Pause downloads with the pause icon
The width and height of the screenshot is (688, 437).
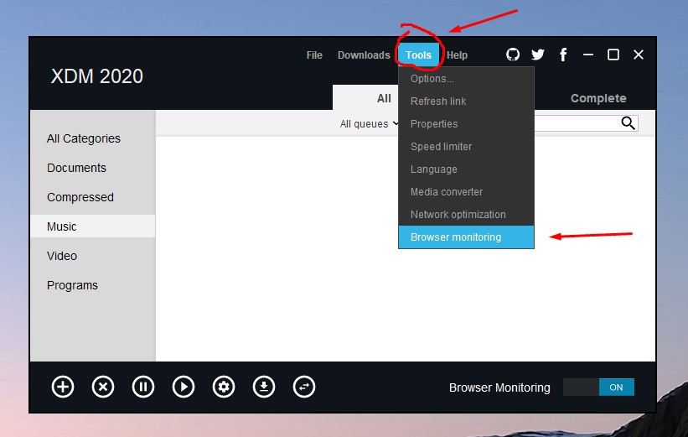coord(143,387)
